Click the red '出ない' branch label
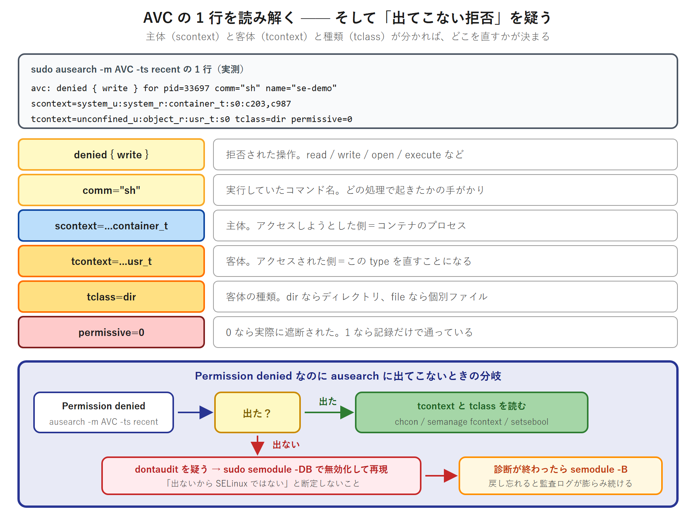The image size is (696, 519). click(286, 445)
